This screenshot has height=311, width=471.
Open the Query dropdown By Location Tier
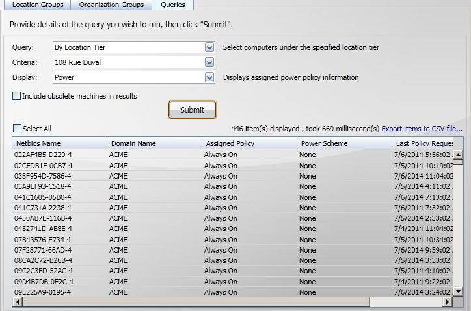point(209,47)
